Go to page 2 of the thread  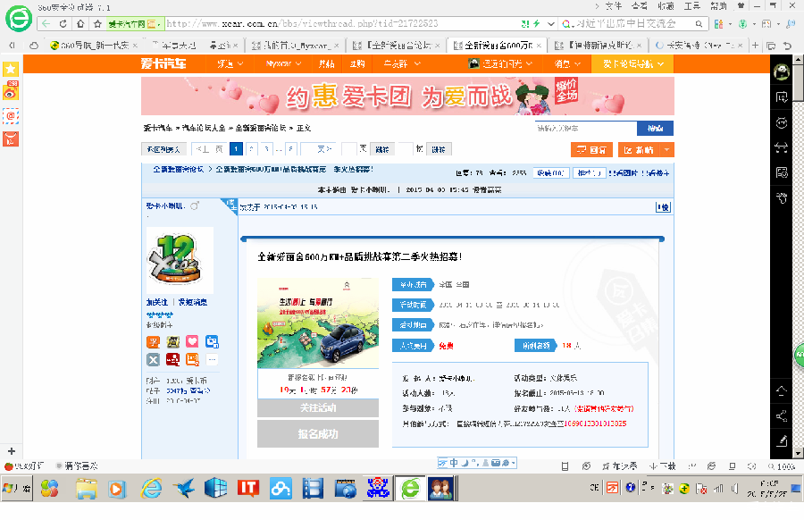[x=251, y=149]
